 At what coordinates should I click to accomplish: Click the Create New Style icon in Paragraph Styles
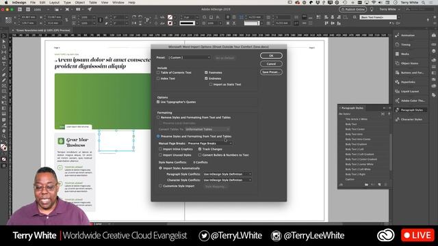tap(379, 184)
